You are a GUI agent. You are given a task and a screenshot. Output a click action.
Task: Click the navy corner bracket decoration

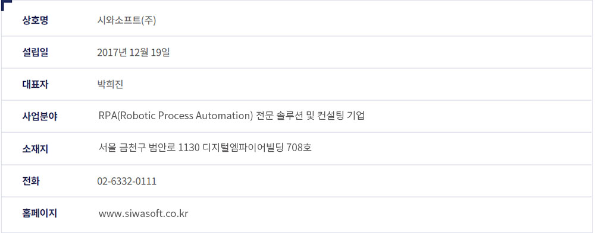click(x=6, y=4)
